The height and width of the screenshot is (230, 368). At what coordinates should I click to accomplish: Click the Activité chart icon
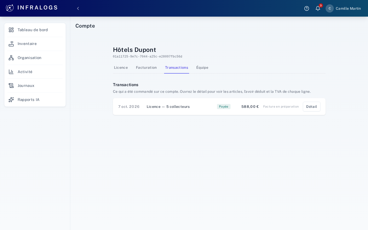[x=11, y=72]
